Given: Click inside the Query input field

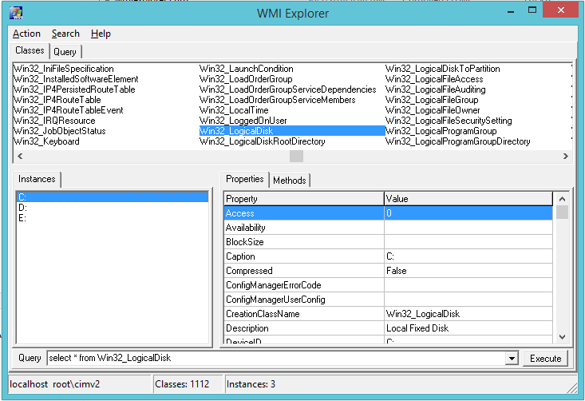Looking at the screenshot, I should (x=276, y=358).
